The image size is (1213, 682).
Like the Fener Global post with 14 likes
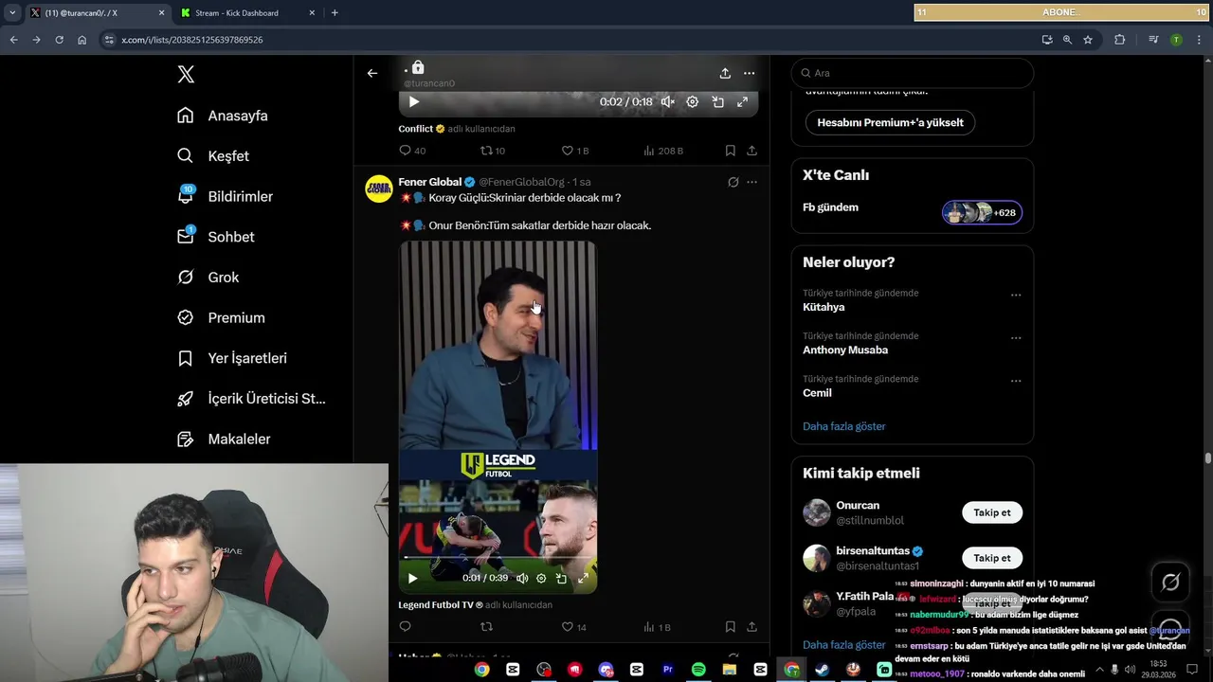point(574,627)
